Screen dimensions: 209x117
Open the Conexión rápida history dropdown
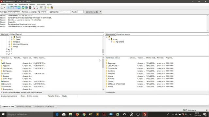click(101, 12)
